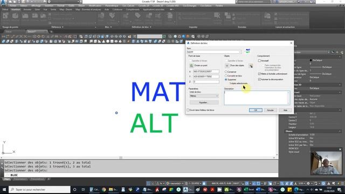Open quick select icon beside Choix des objets
Image resolution: width=345 pixels, height=194 pixels.
[x=251, y=66]
